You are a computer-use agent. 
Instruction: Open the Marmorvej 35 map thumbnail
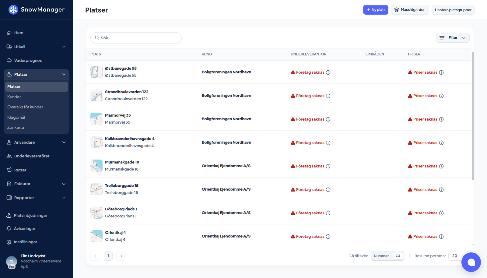point(96,119)
